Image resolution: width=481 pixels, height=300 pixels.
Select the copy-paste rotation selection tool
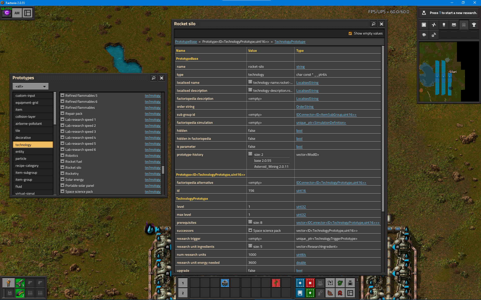[x=330, y=283]
